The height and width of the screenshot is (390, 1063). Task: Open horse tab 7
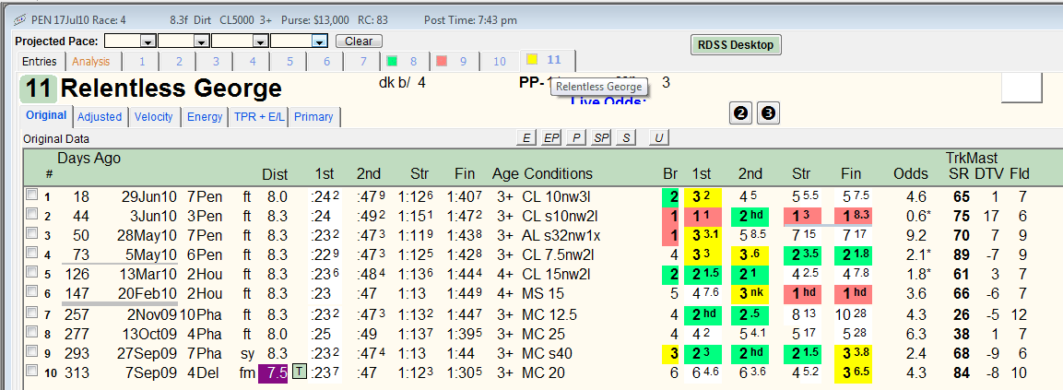point(363,61)
